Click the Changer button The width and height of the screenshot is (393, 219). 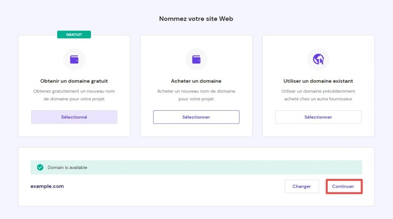pos(302,186)
